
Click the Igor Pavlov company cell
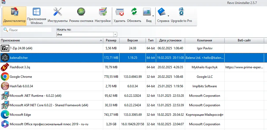pos(205,48)
